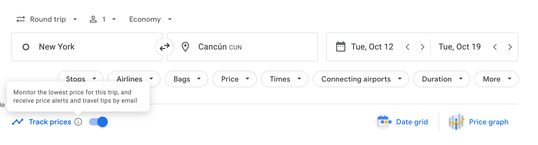
Task: Open the Economy class dropdown
Action: 150,19
